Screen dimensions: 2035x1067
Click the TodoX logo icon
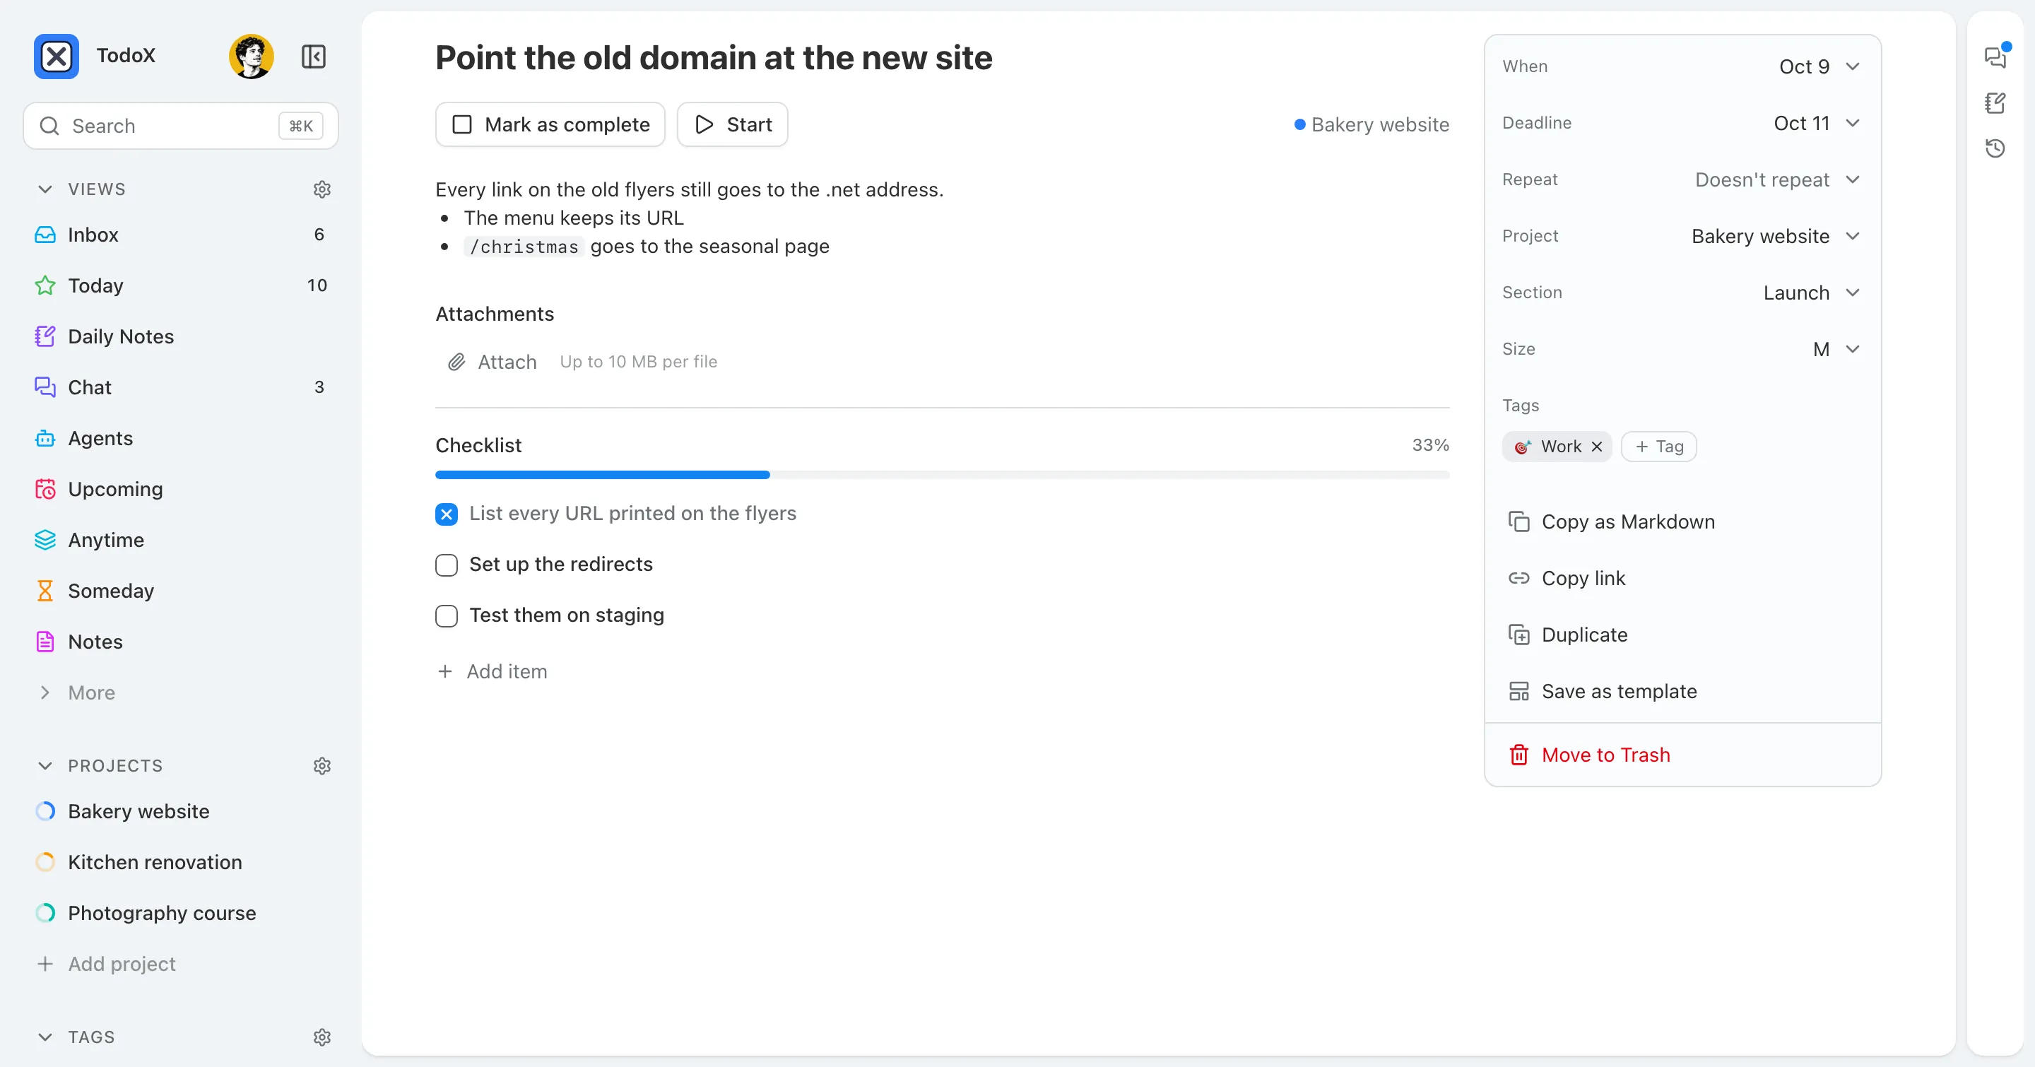56,56
